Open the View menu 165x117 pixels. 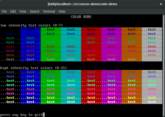(x=23, y=11)
